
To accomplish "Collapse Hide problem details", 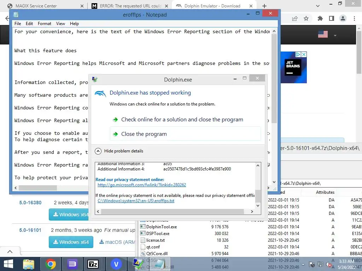I will [119, 151].
